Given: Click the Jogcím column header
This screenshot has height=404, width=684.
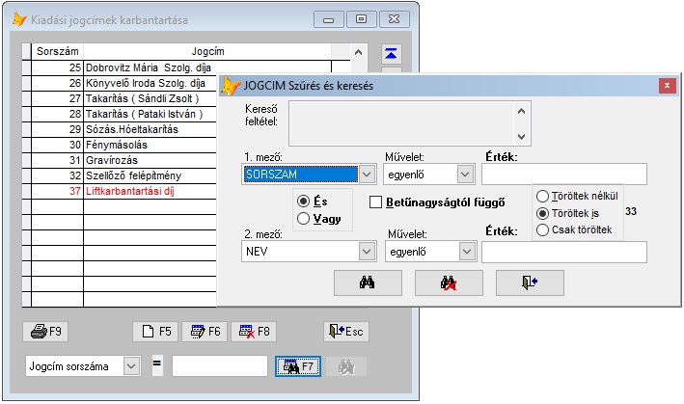Looking at the screenshot, I should coord(207,51).
